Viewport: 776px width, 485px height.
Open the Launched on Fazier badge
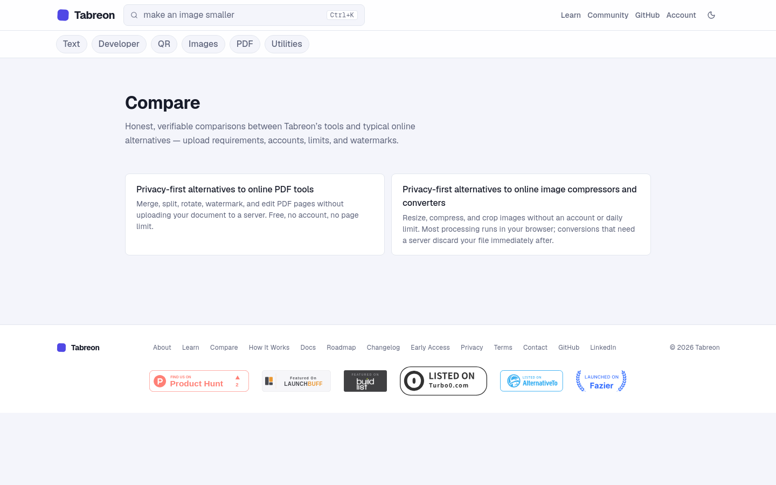601,381
